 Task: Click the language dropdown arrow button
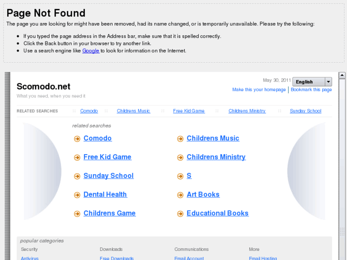[x=328, y=82]
